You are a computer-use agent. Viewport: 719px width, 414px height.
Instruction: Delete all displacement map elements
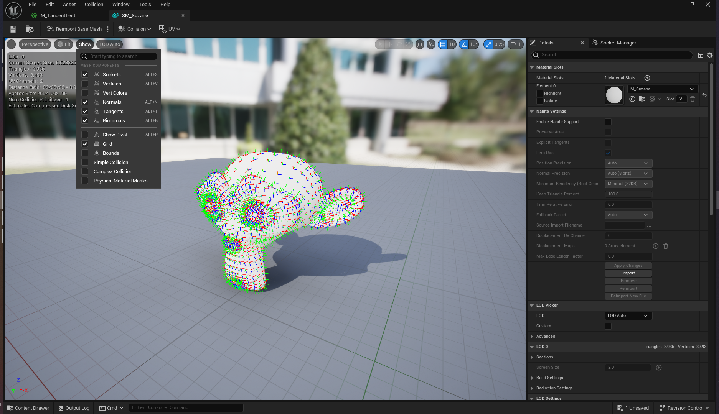click(x=666, y=246)
